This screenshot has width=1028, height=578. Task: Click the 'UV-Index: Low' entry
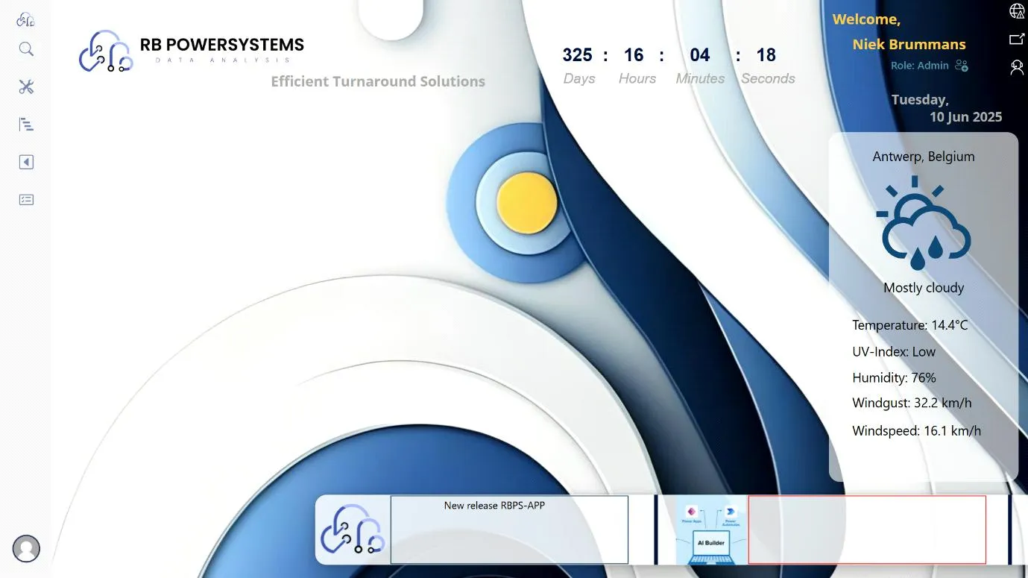click(894, 351)
